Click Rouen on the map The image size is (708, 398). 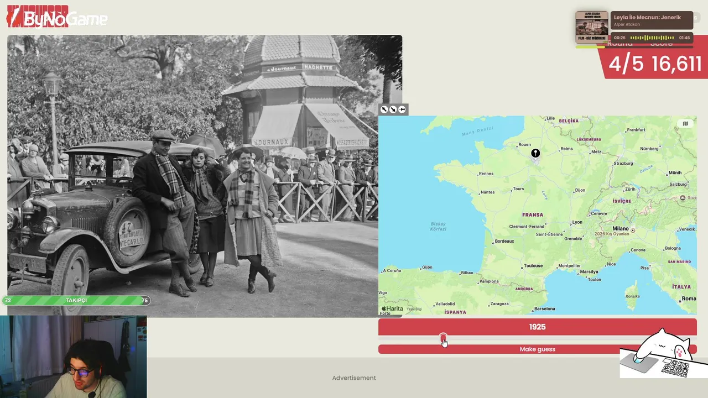[x=524, y=145]
